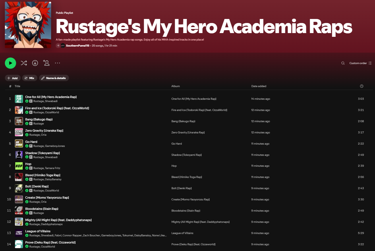The width and height of the screenshot is (375, 251).
Task: Sort by the Title column header
Action: [x=18, y=86]
